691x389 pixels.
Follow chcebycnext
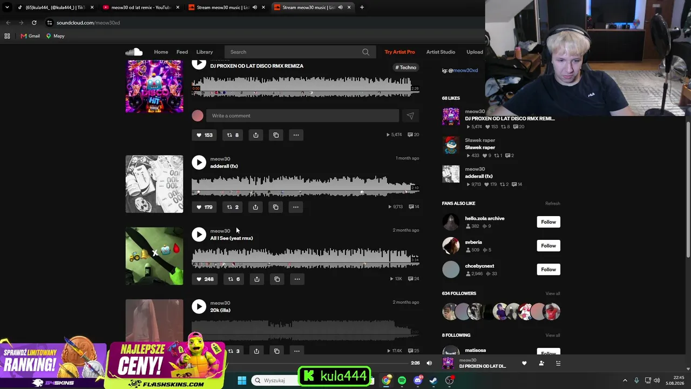coord(548,270)
